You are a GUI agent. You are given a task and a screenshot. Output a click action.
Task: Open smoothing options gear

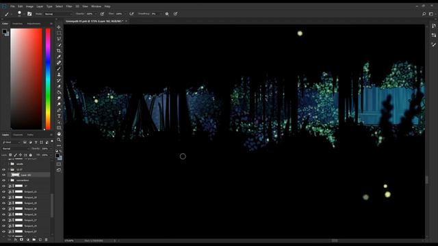tap(167, 14)
